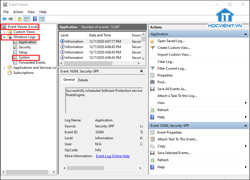Click info icon on the 4:07:17 PM event
This screenshot has height=180, width=250.
coord(62,41)
